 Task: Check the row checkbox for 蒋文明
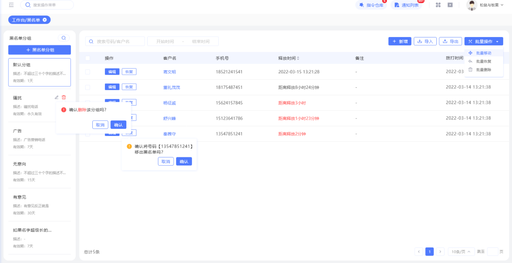(87, 72)
